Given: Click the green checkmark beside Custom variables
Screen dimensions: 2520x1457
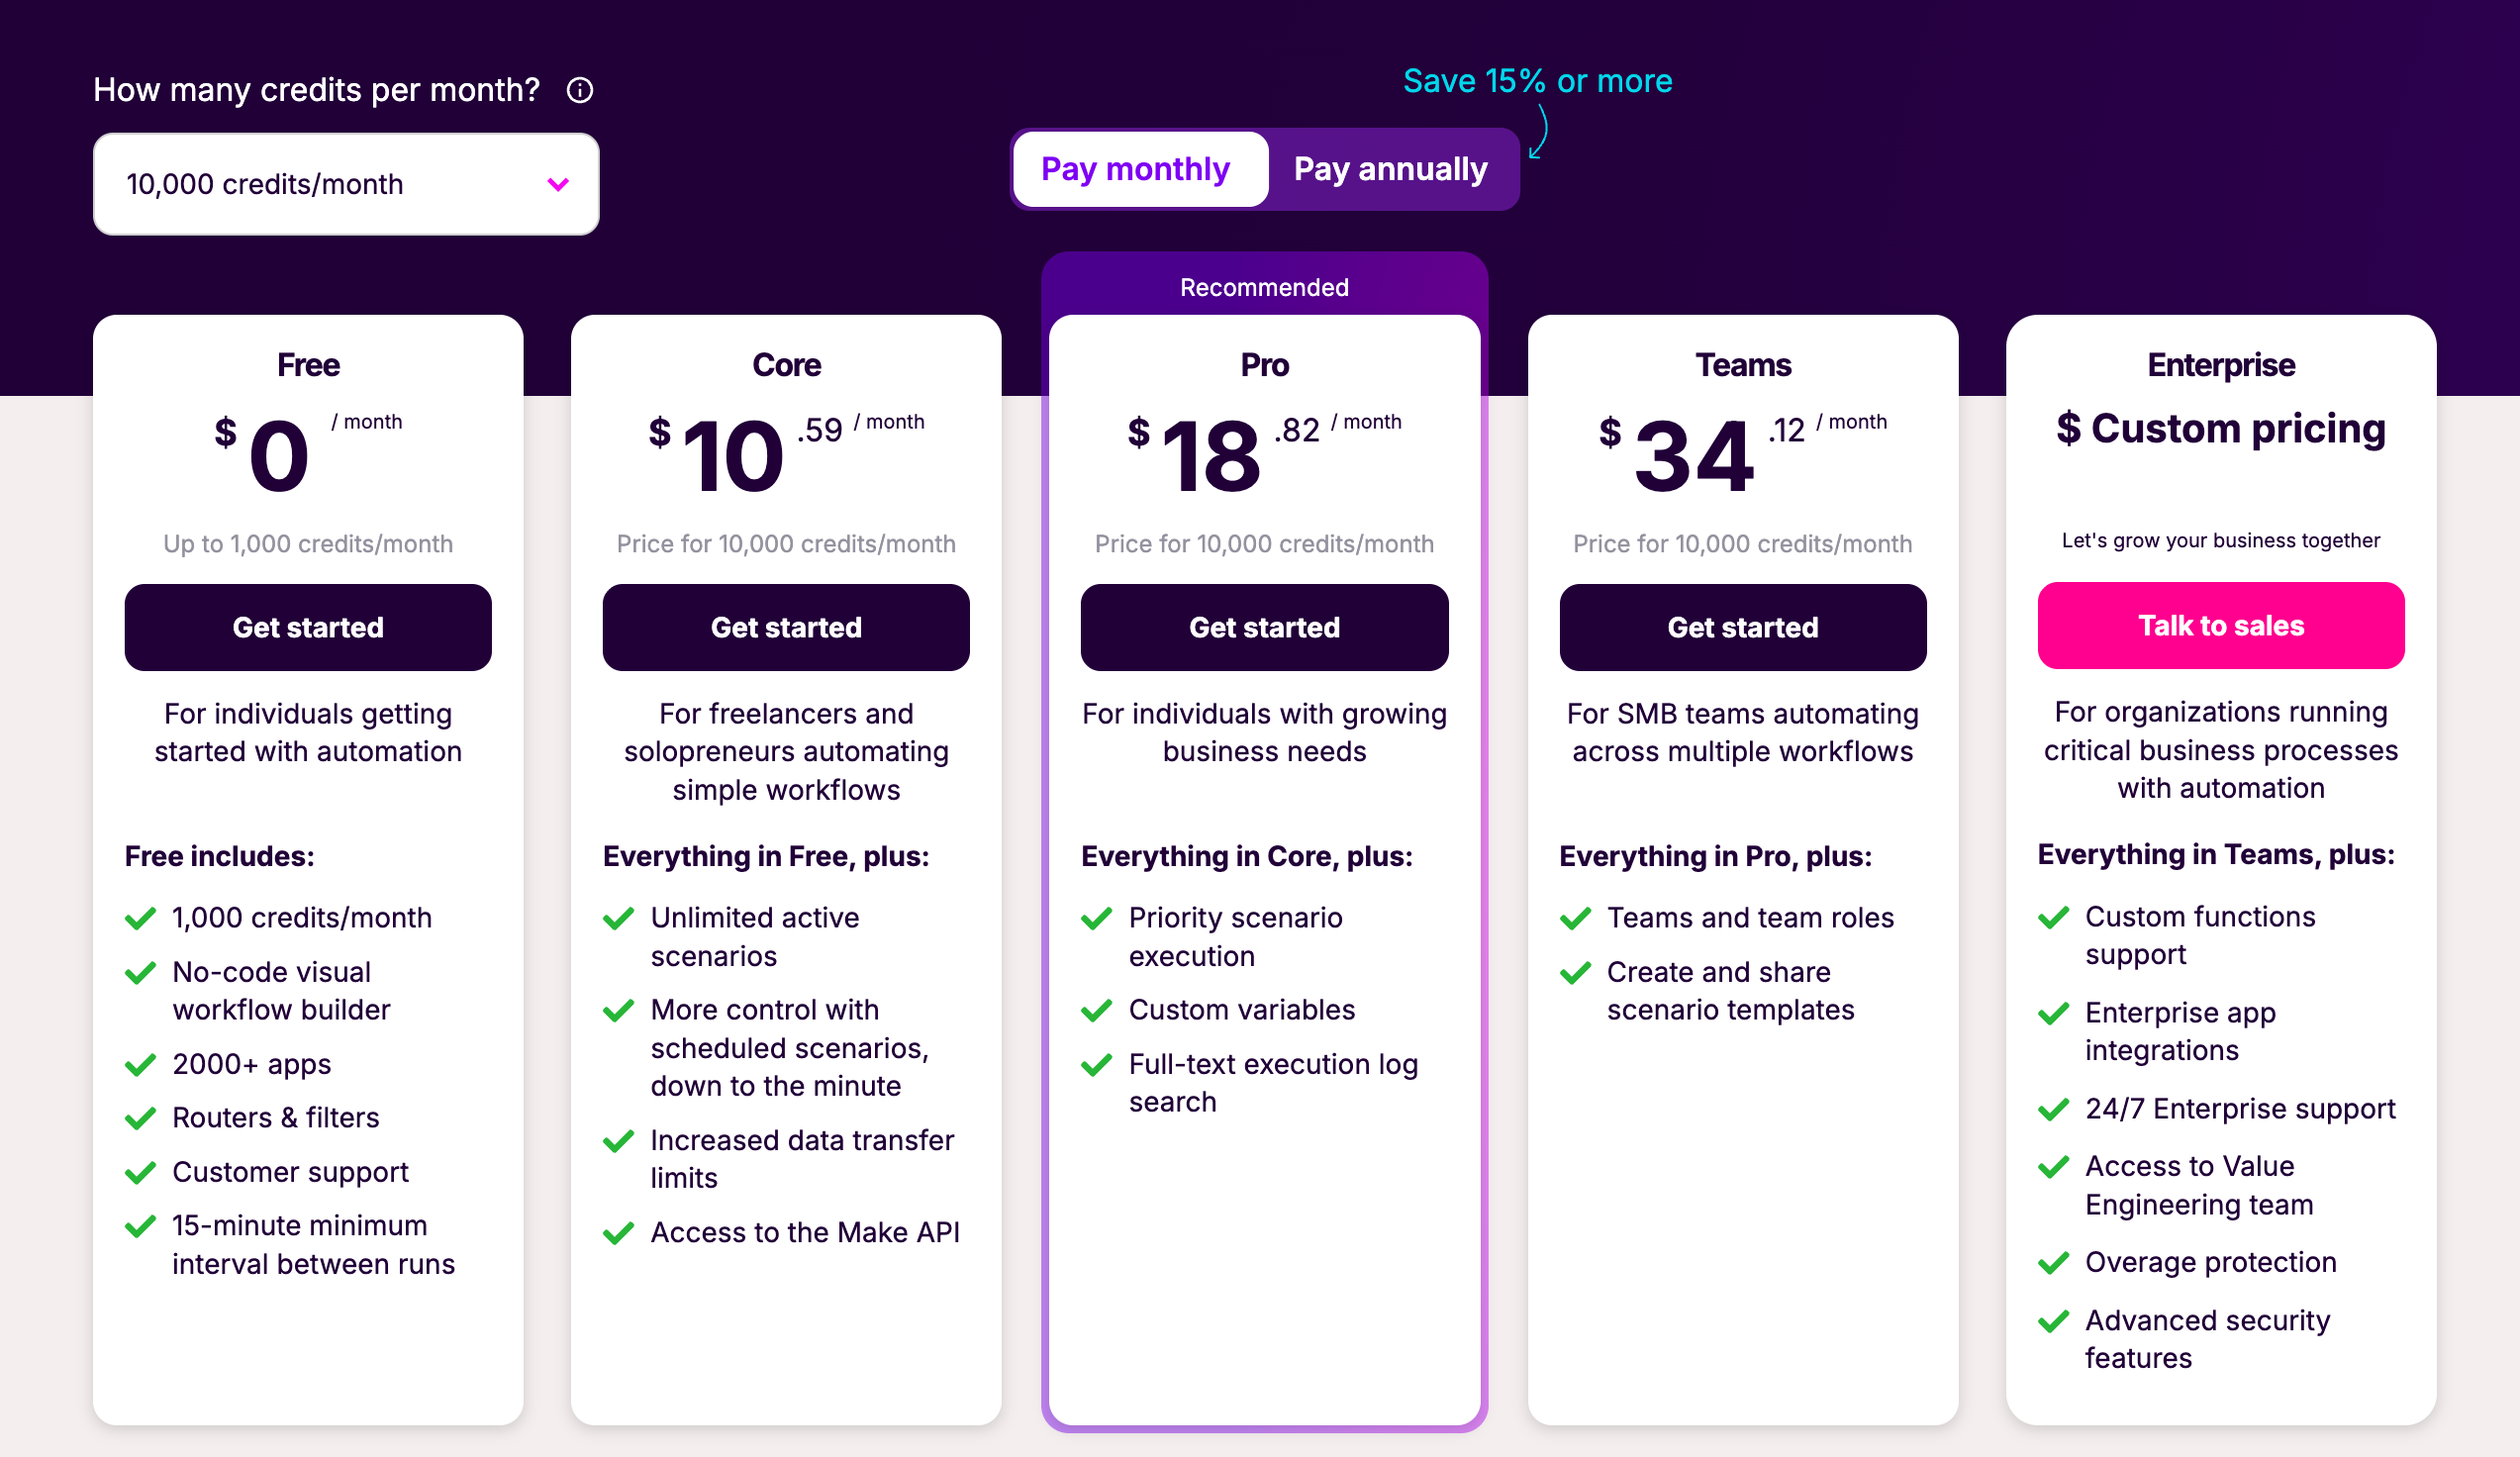Looking at the screenshot, I should tap(1097, 1010).
